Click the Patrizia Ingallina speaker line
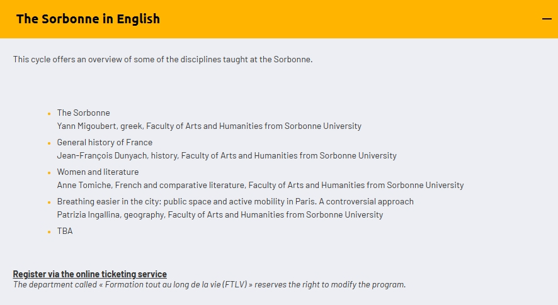Screen dimensions: 558x305 [x=220, y=215]
